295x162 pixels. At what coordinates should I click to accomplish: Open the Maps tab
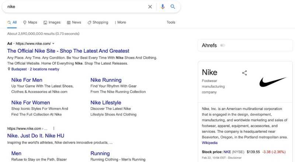(30, 22)
